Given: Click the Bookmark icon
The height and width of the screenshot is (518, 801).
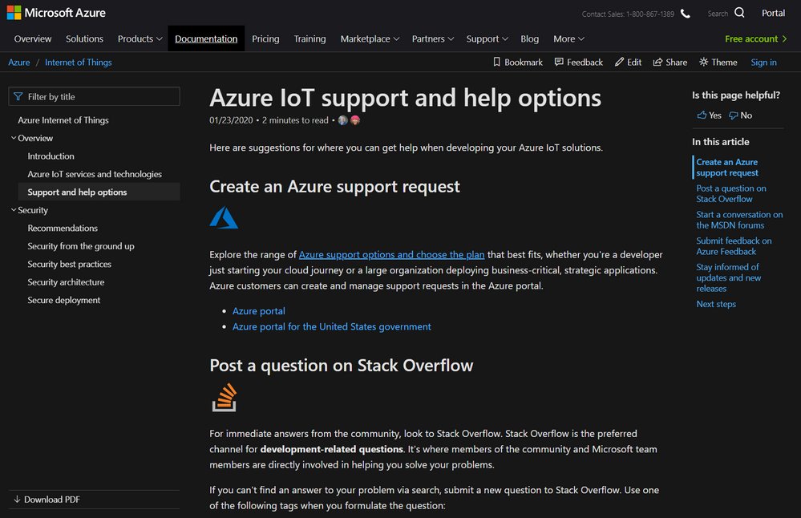Looking at the screenshot, I should 496,62.
